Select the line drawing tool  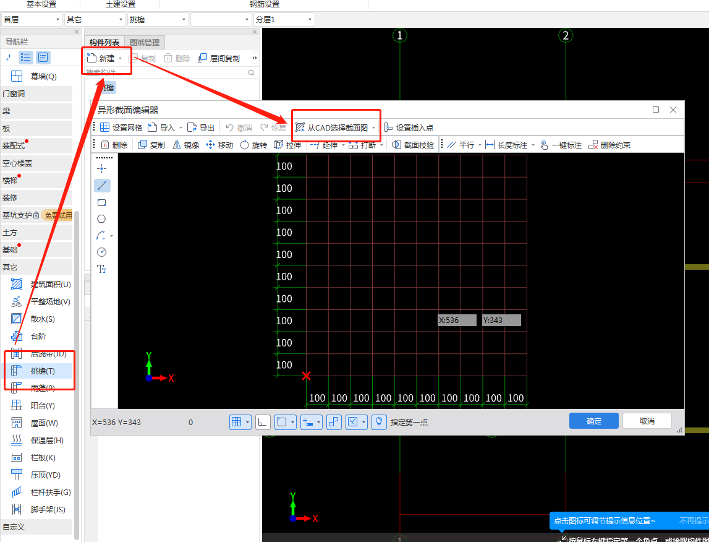coord(102,186)
